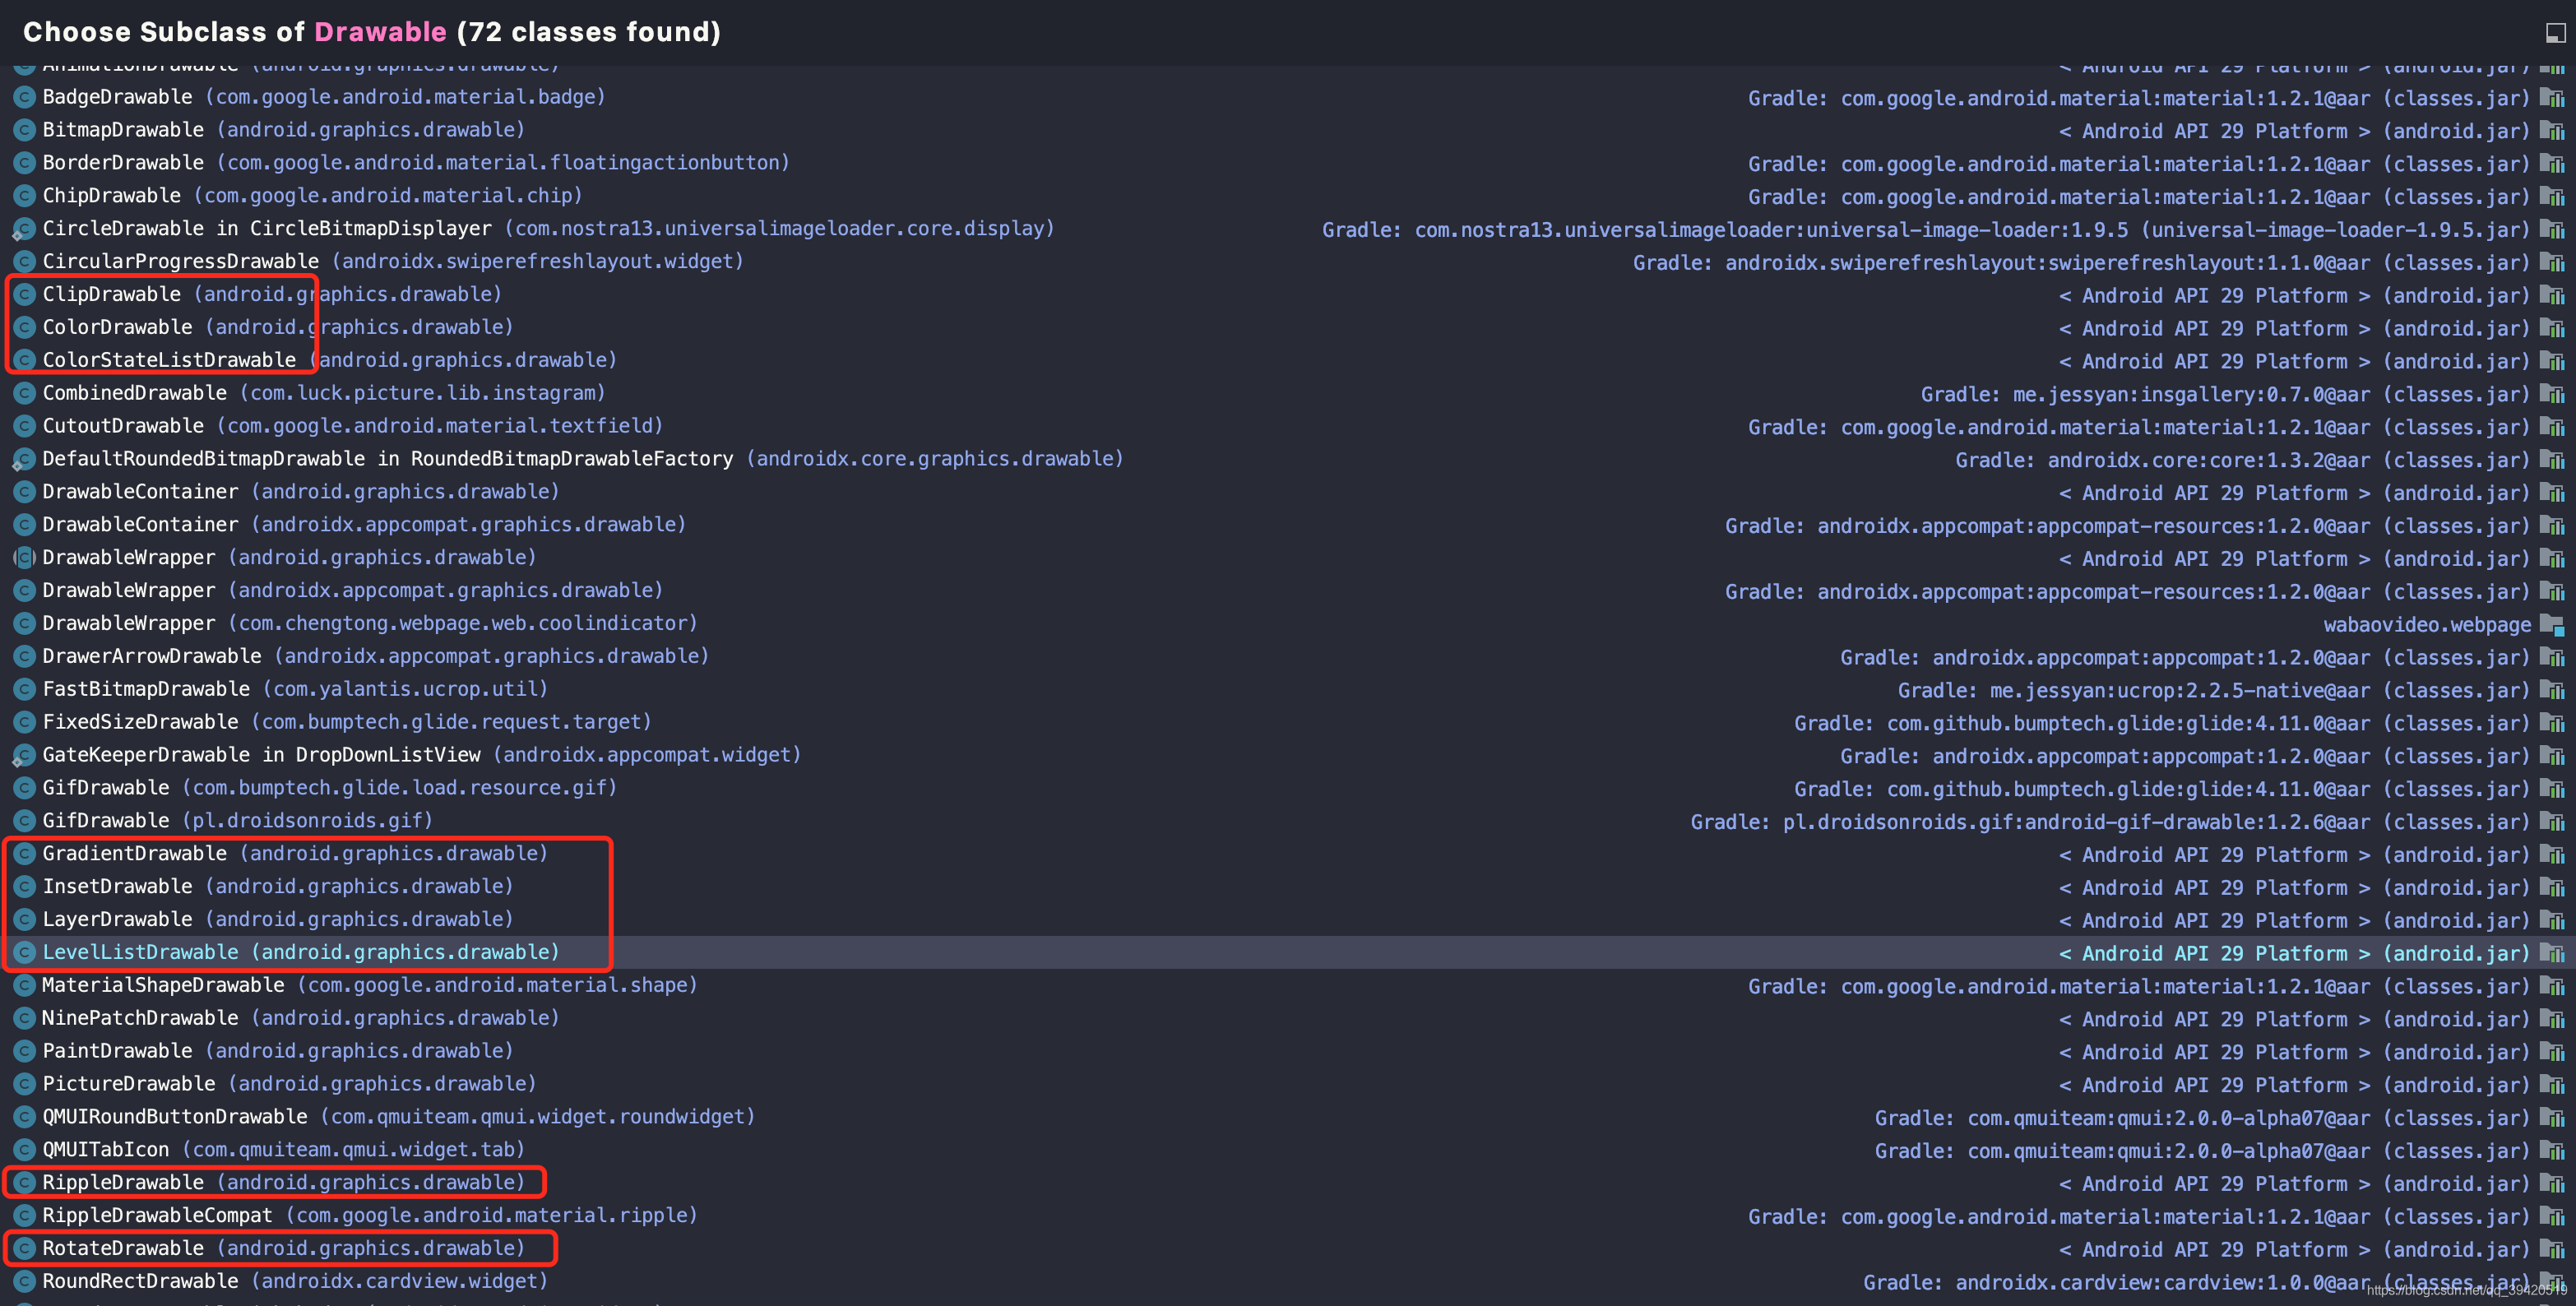Screen dimensions: 2576x1306
Task: Open popup in Find tool window icon
Action: (x=2555, y=33)
